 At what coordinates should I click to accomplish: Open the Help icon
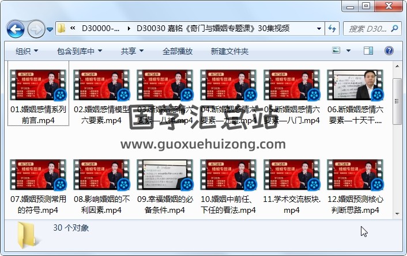click(x=389, y=51)
